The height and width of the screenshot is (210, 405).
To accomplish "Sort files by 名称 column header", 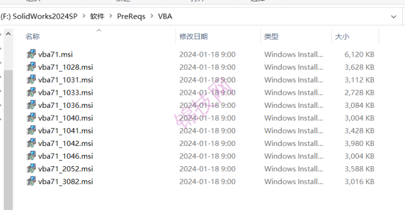I will click(33, 36).
